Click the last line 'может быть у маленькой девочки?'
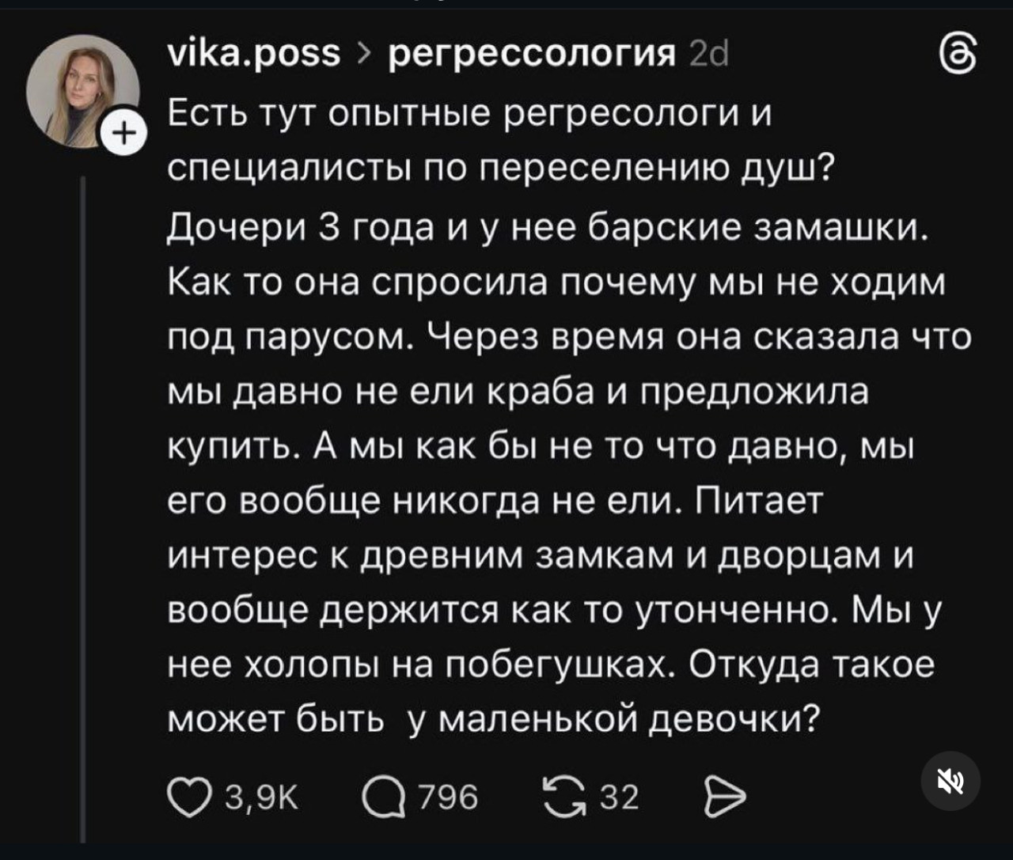The height and width of the screenshot is (860, 1013). click(x=492, y=718)
